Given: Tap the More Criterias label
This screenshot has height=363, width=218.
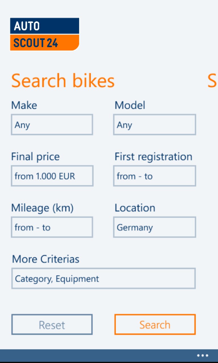Looking at the screenshot, I should (46, 259).
